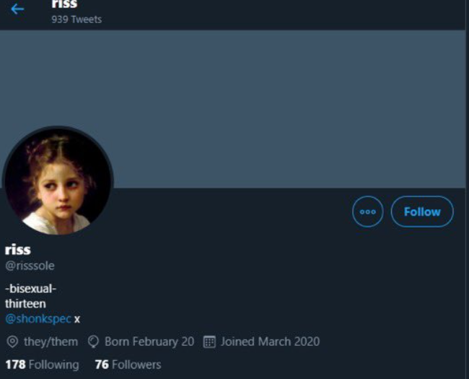Open the more options ellipsis button
The image size is (469, 379).
click(367, 212)
